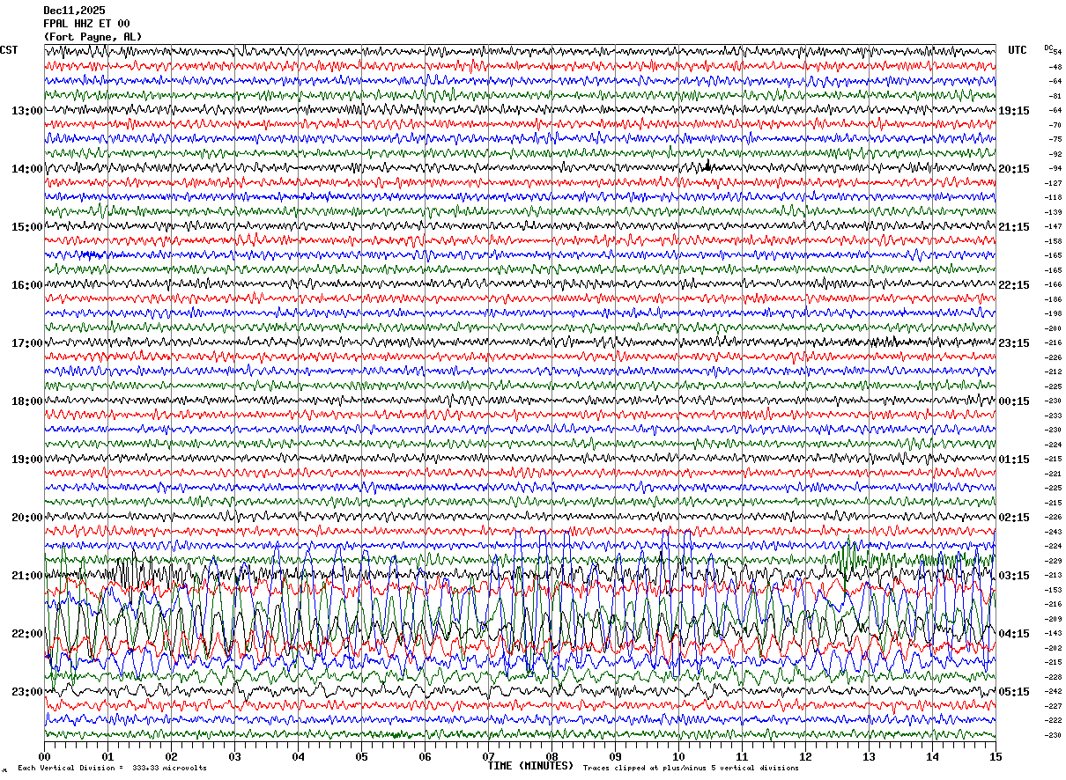Click minute tick label 01 on time axis
The image size is (1066, 780).
[x=107, y=756]
